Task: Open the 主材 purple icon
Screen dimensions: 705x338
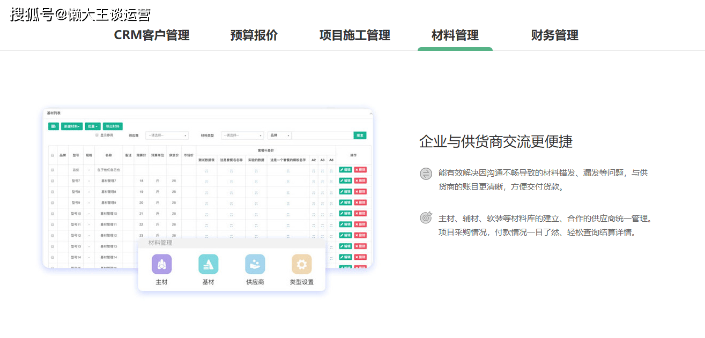Action: click(x=161, y=264)
